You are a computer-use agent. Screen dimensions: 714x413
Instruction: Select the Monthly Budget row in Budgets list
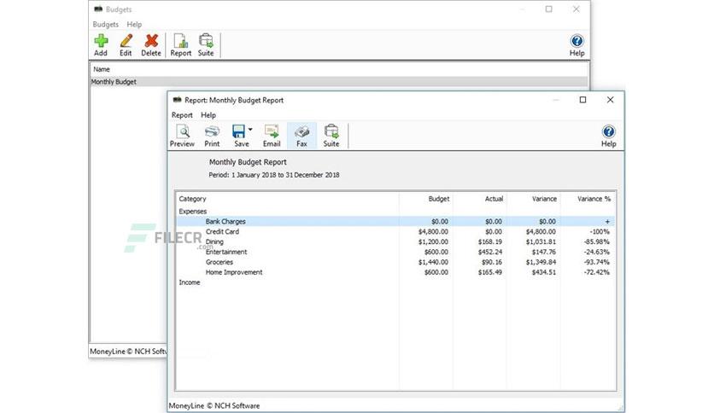coord(339,82)
